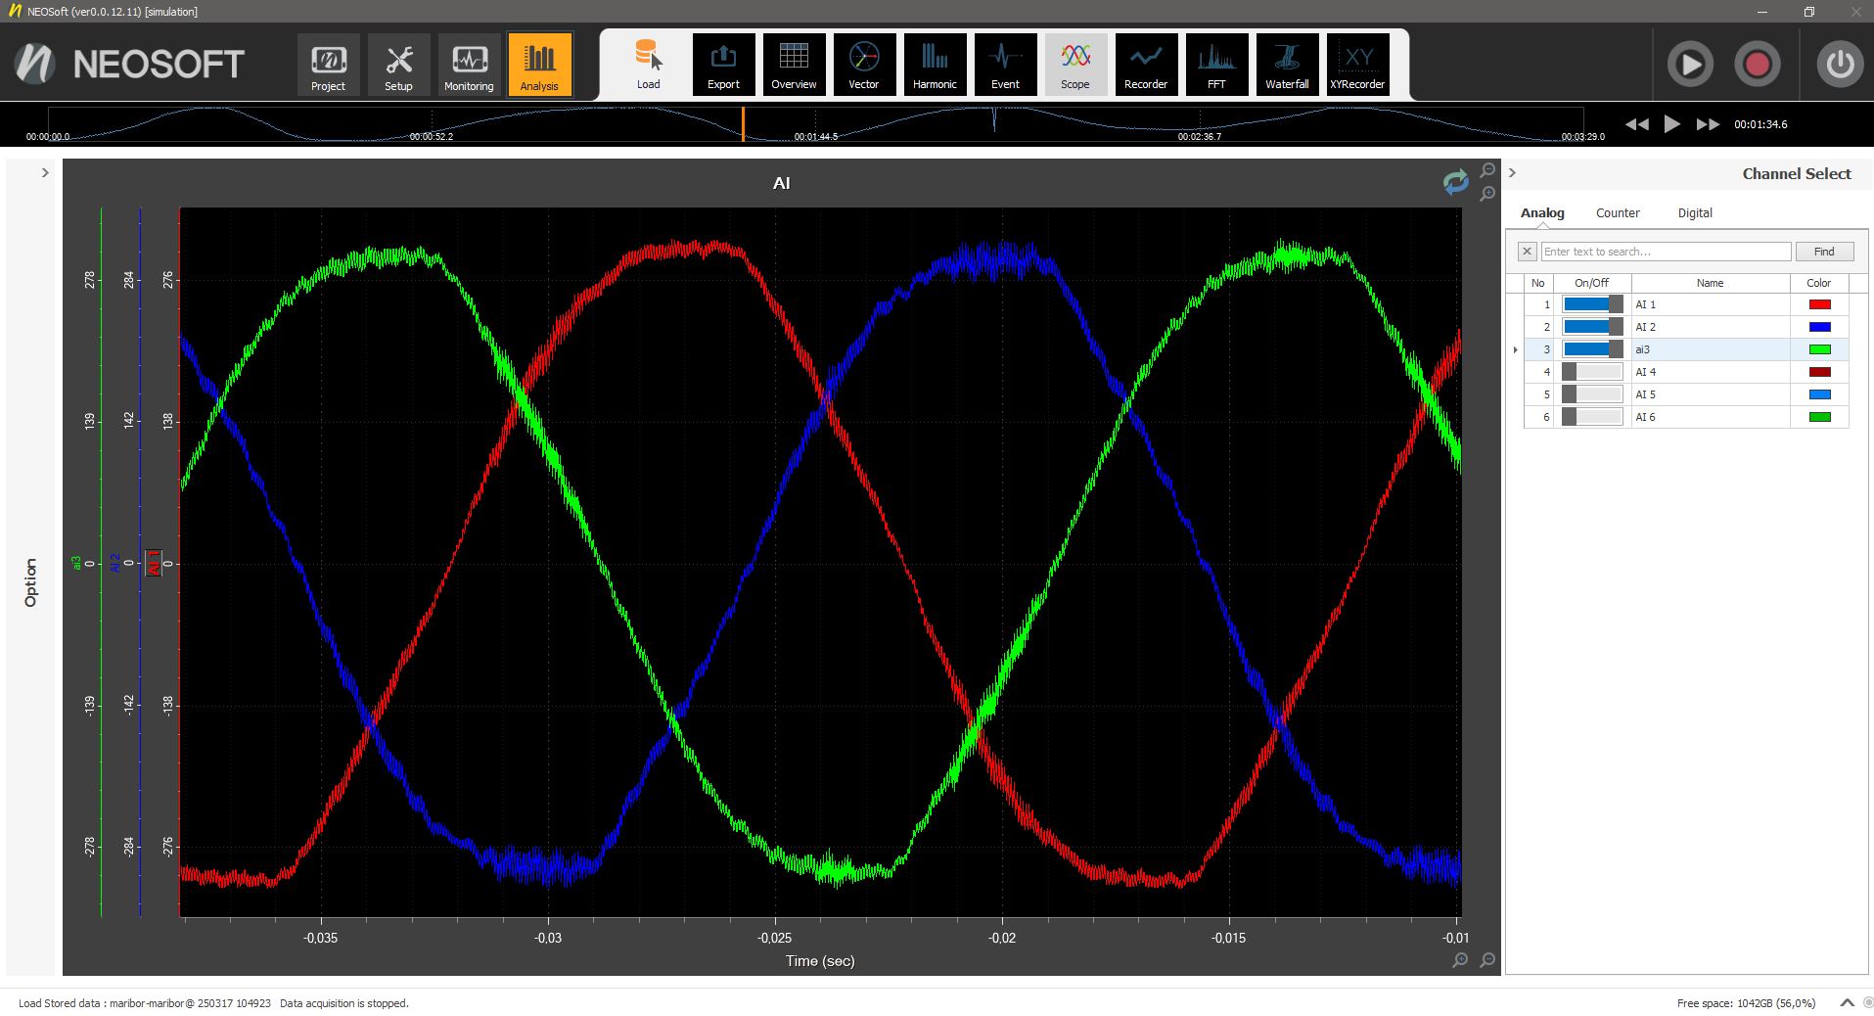Screen dimensions: 1874x1016
Task: Open the FFT spectrum view
Action: click(1216, 65)
